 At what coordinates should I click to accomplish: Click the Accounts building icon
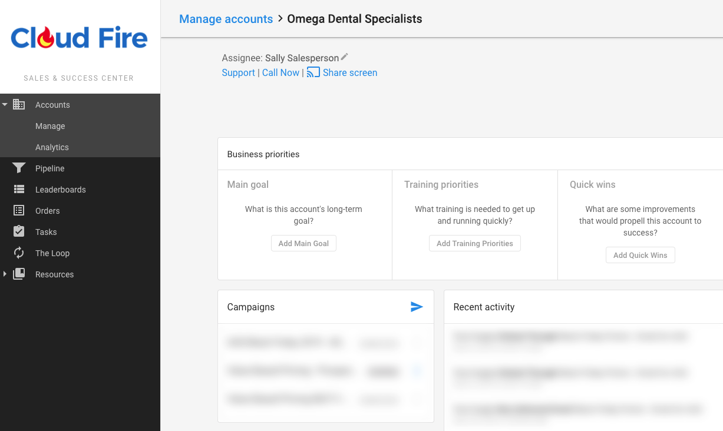(19, 105)
